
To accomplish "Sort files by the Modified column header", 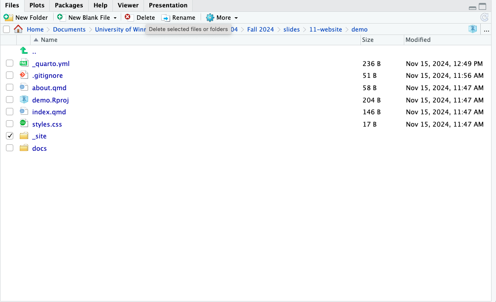I will pos(418,40).
